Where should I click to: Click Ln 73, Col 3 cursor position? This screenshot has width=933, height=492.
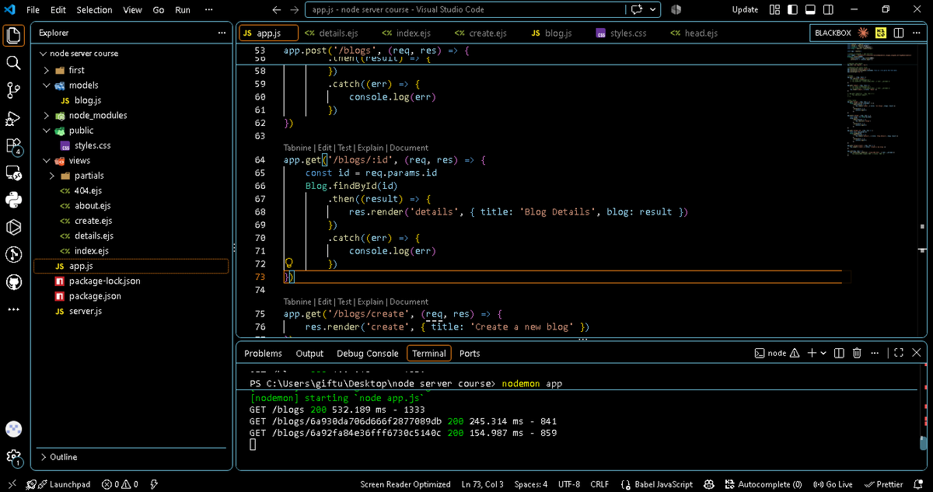(482, 484)
